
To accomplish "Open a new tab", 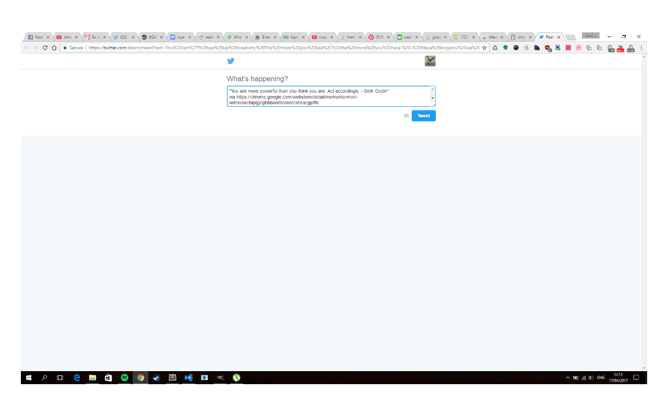I will click(x=570, y=37).
